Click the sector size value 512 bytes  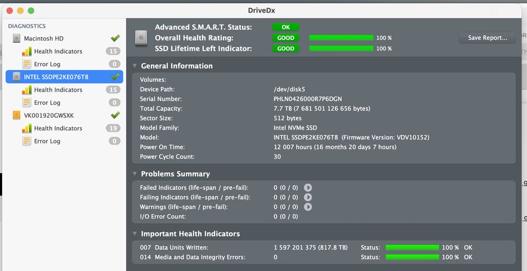(x=287, y=118)
